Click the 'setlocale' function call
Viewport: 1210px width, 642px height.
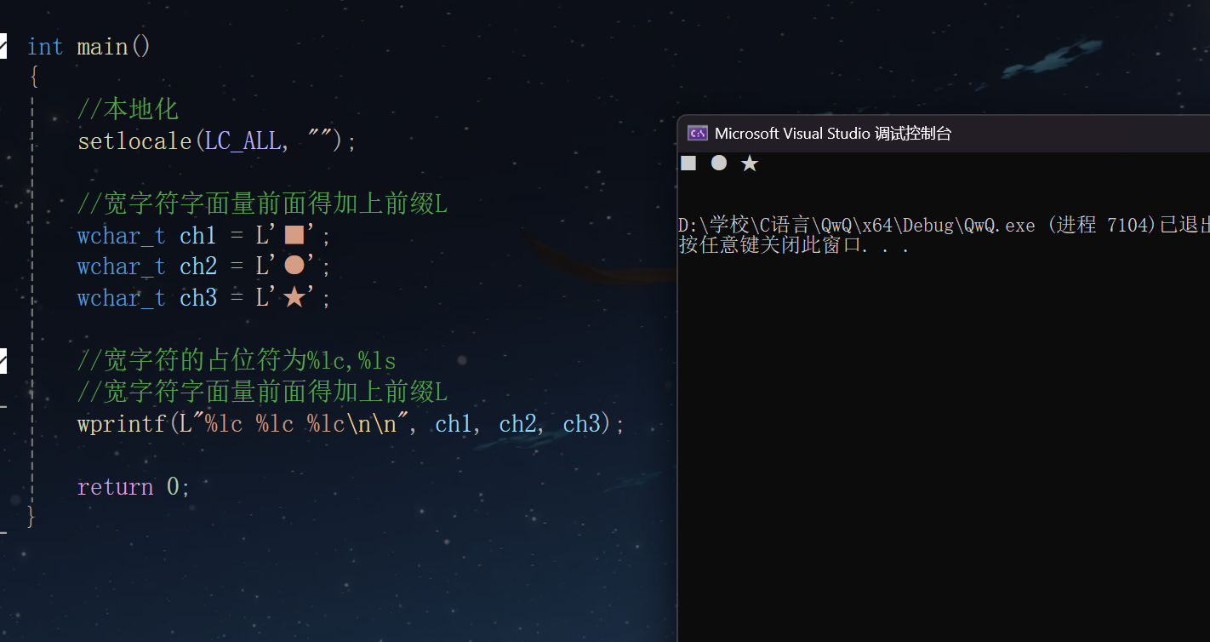click(x=135, y=140)
